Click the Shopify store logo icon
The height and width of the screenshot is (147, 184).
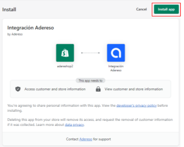pyautogui.click(x=65, y=53)
